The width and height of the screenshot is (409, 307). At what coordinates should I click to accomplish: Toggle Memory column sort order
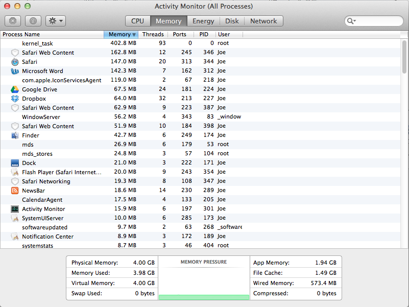tap(121, 34)
